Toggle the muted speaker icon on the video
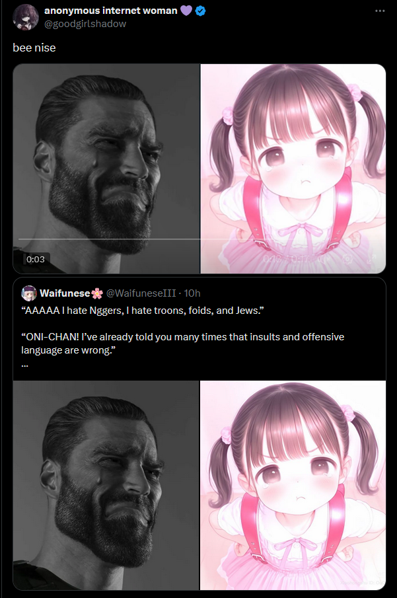The image size is (397, 598). click(x=324, y=259)
